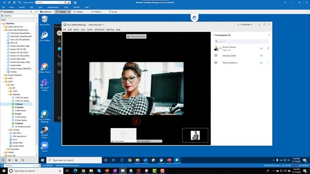Open the chat icon in Jabber sidebar
310x174 pixels.
coord(59,49)
